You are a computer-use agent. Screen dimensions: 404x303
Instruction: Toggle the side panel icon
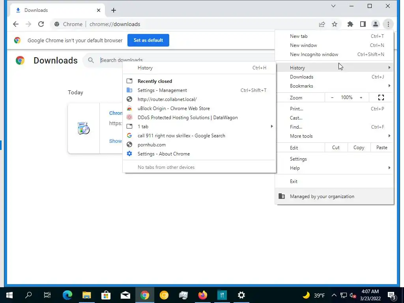(363, 24)
